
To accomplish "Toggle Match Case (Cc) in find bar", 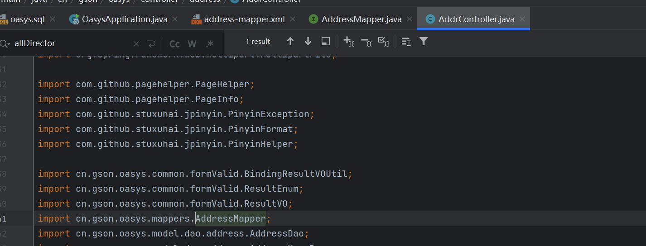I will click(x=174, y=44).
